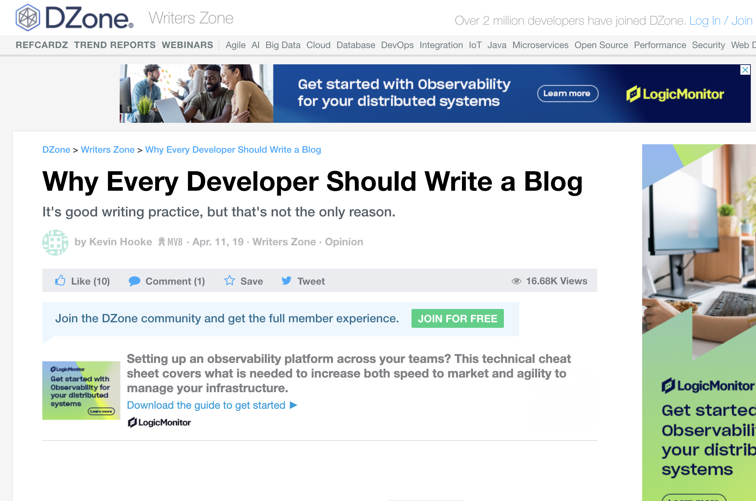Go to the Cloud zone
Screen dimensions: 756x501
[318, 45]
